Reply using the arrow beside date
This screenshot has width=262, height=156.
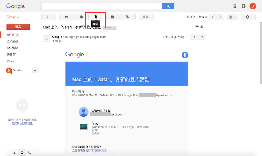tap(195, 37)
